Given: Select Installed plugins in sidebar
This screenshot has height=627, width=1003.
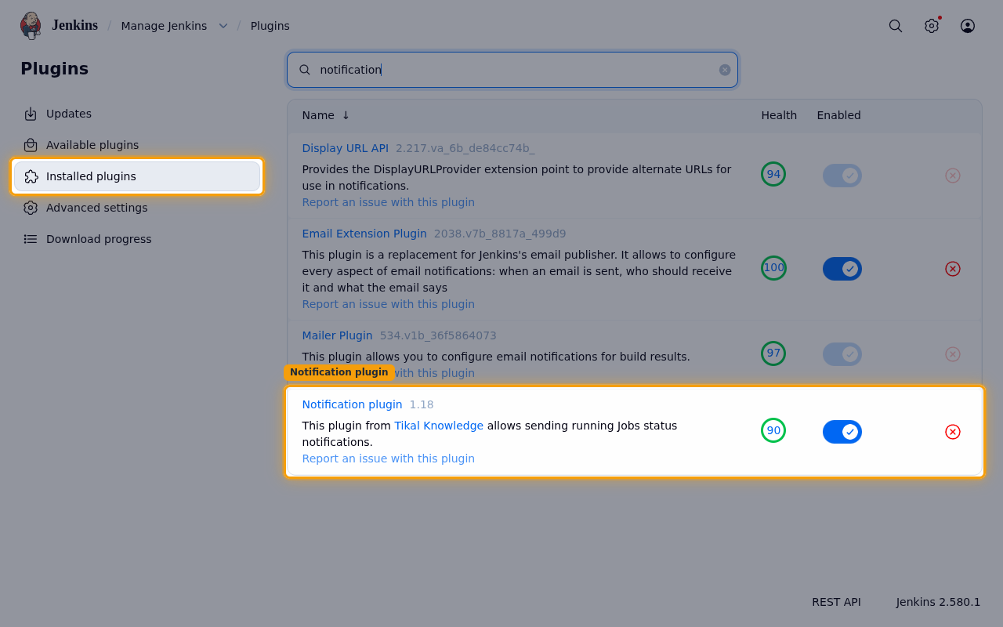Looking at the screenshot, I should pos(137,176).
